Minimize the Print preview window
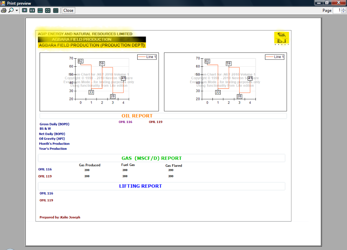This screenshot has height=250, width=347. [318, 3]
